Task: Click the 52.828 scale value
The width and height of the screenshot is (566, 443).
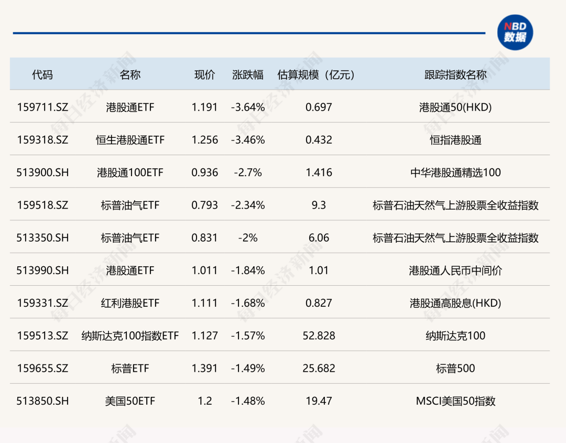Action: (x=316, y=336)
